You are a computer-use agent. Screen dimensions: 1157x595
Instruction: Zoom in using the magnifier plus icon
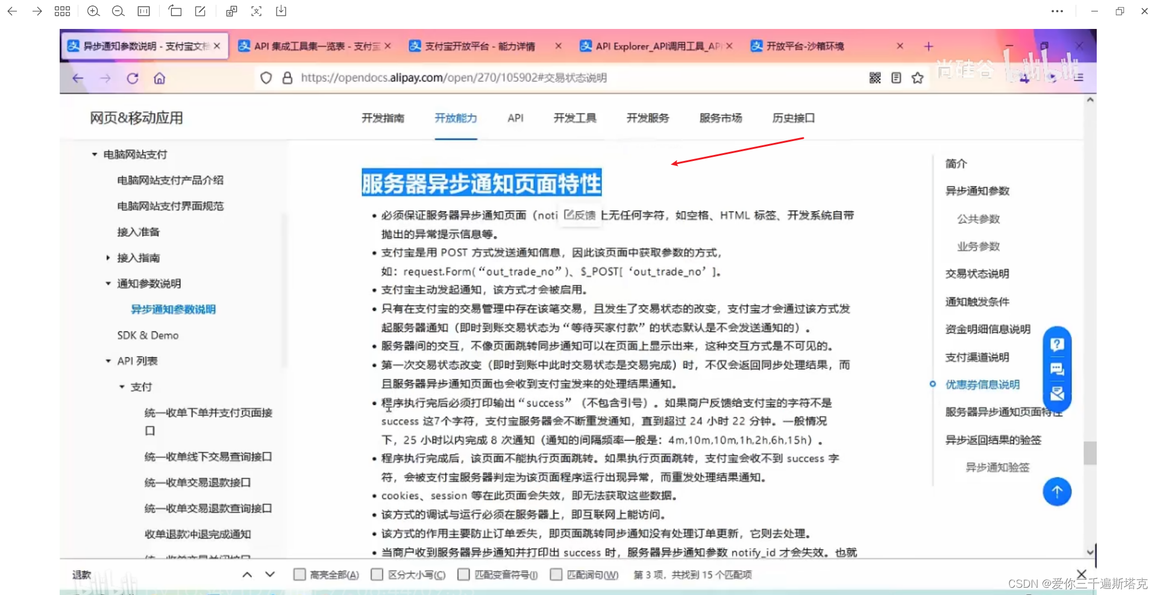click(x=93, y=11)
